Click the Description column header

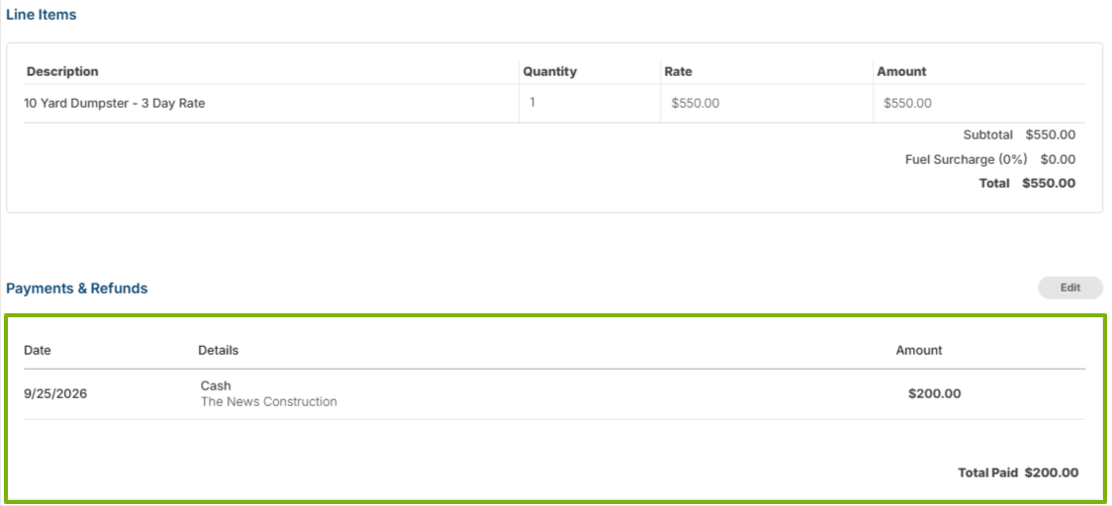click(62, 71)
